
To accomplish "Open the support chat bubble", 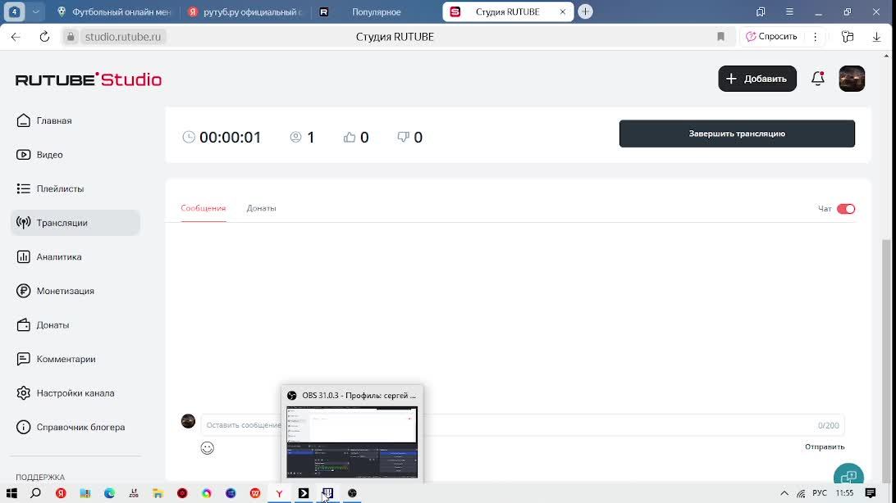I will click(848, 476).
